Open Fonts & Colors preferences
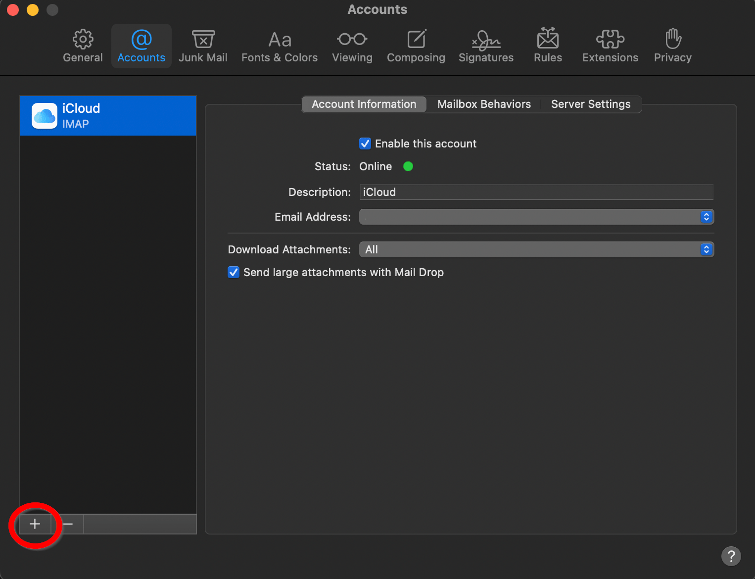 pyautogui.click(x=280, y=46)
